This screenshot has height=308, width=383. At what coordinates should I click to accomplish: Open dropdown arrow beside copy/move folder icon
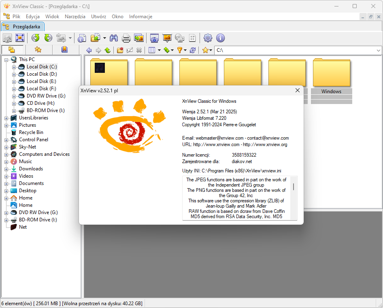pyautogui.click(x=104, y=38)
